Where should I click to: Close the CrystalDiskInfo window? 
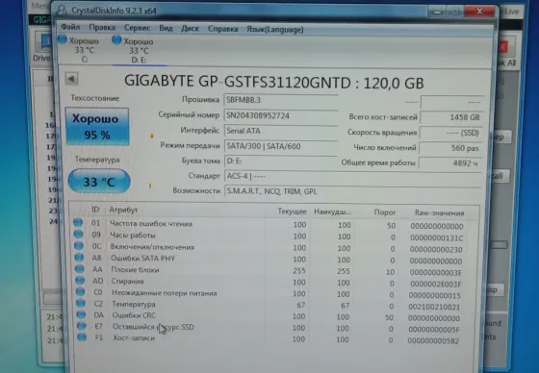tap(479, 12)
